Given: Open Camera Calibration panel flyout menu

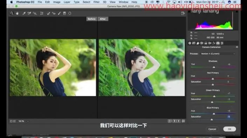Looking at the screenshot, I should [237, 47].
